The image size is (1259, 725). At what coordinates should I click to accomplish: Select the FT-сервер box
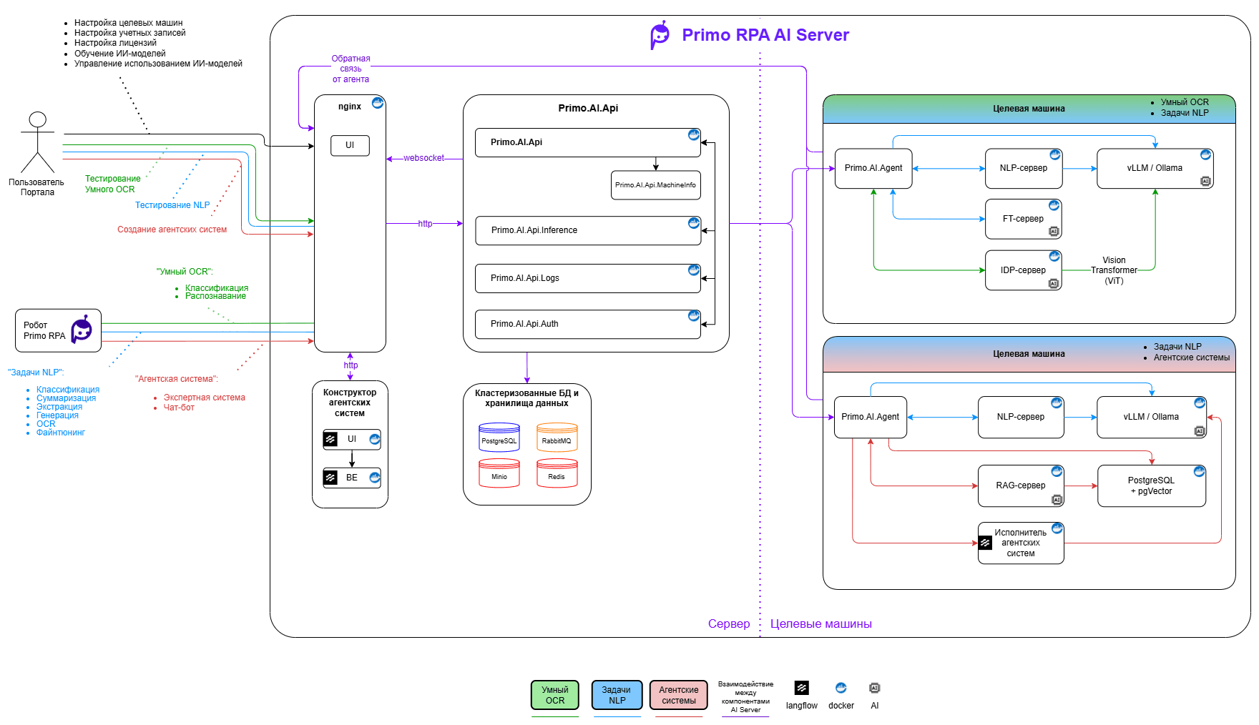point(1023,219)
